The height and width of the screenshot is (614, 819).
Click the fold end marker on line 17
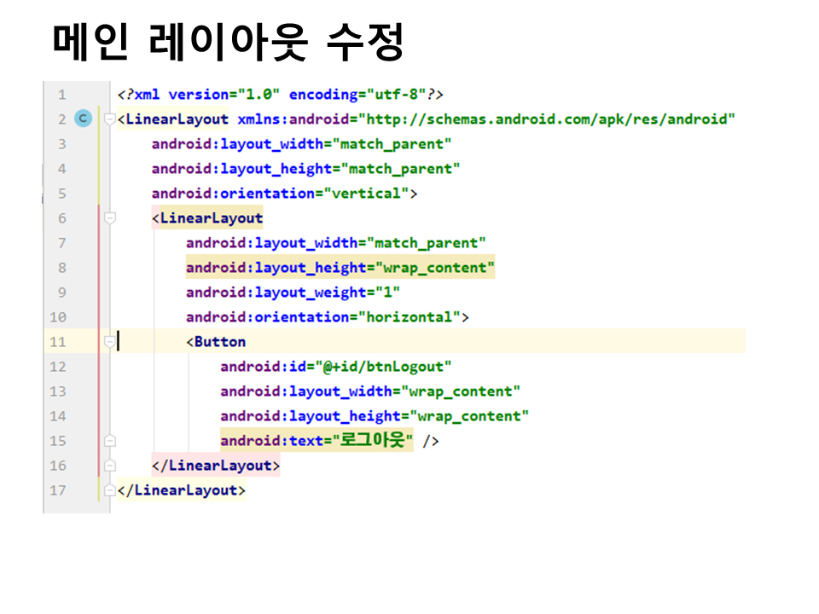[x=109, y=490]
